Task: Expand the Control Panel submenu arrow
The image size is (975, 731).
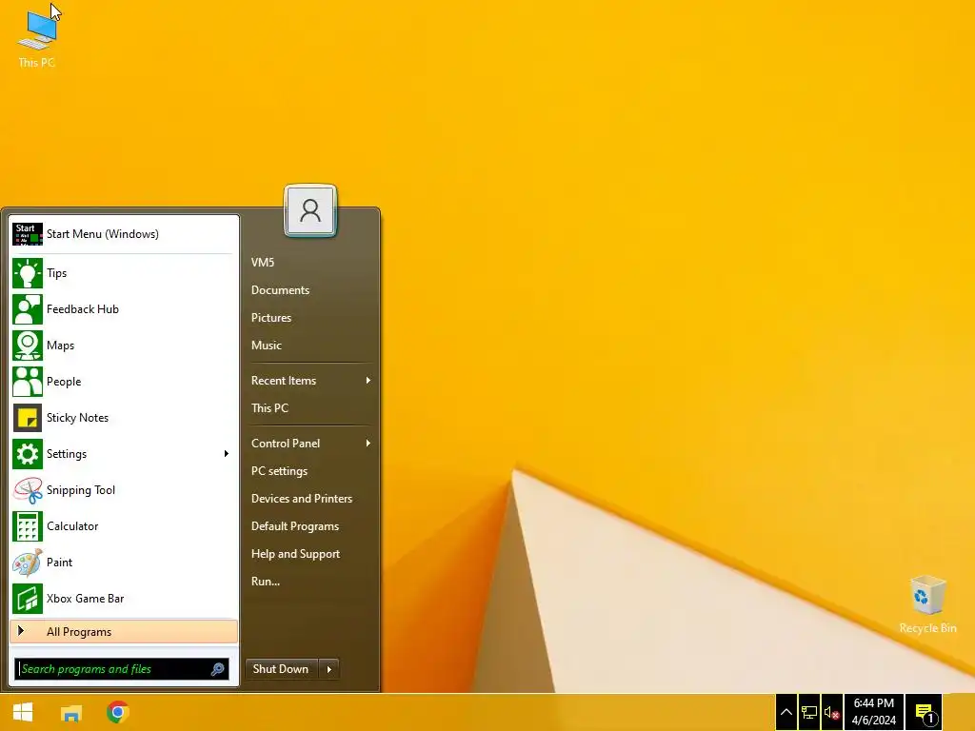Action: [x=368, y=444]
